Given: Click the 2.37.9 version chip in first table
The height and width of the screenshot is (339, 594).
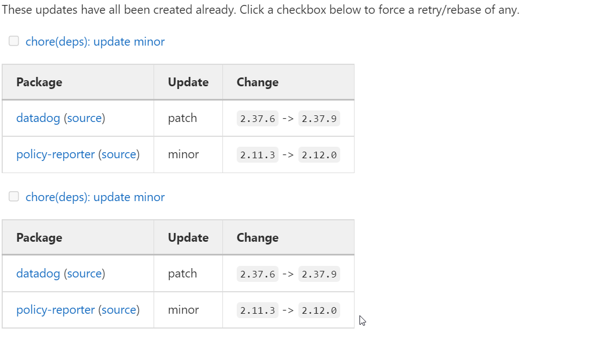Looking at the screenshot, I should pos(319,118).
